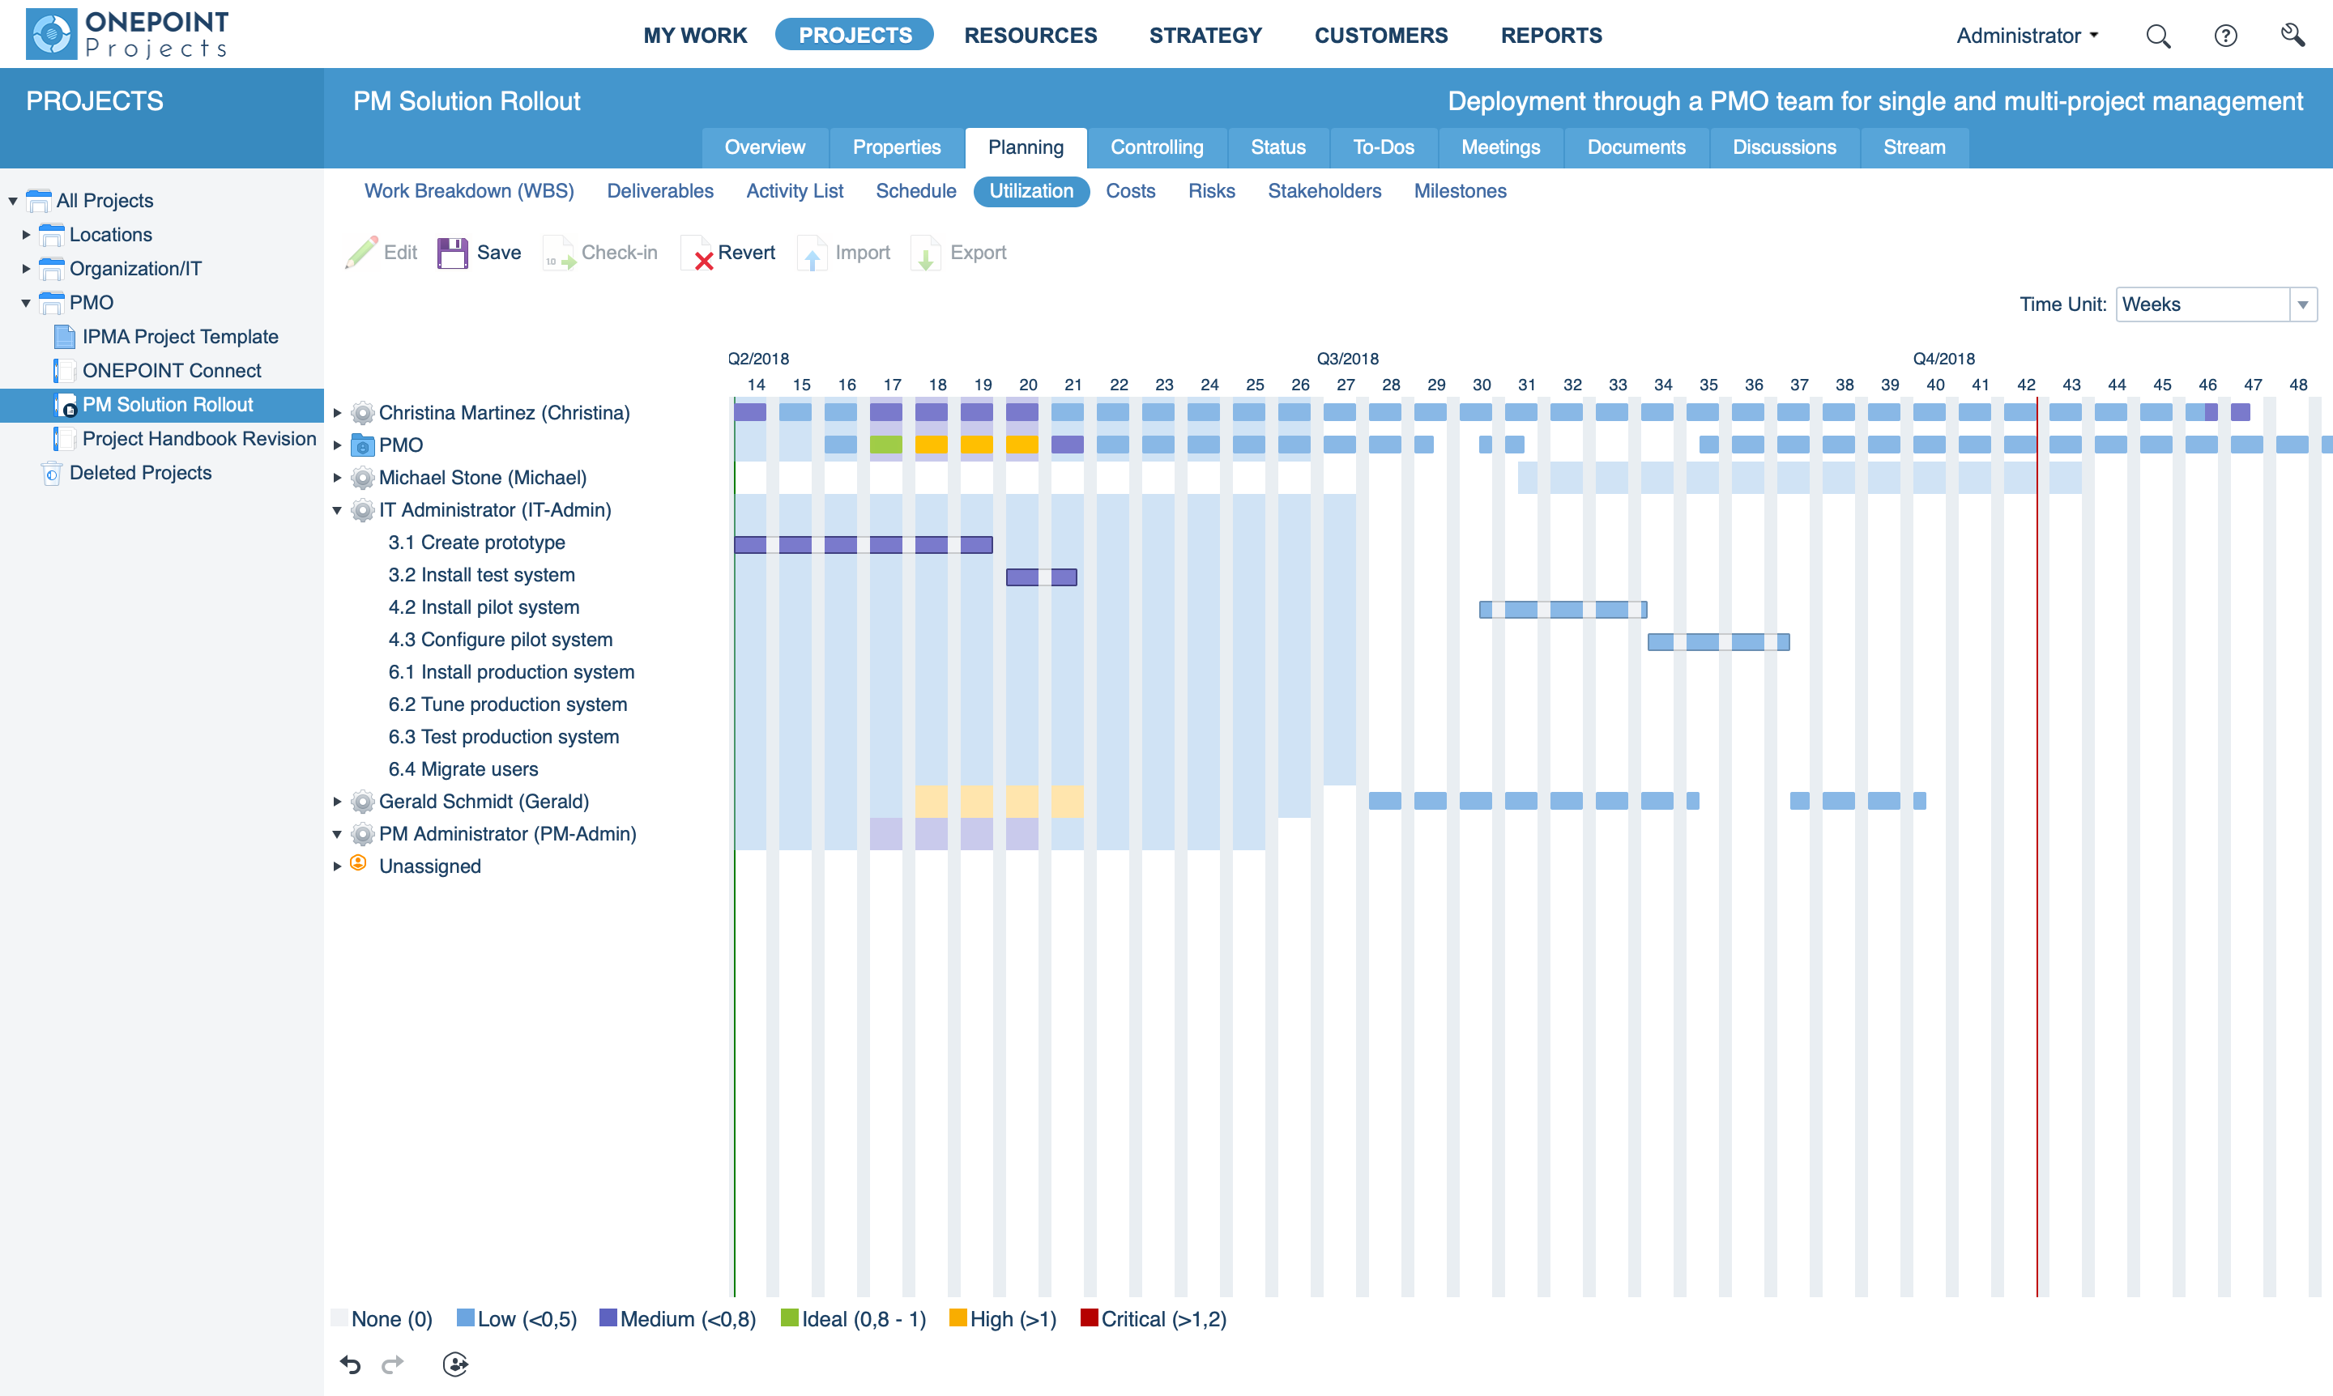Screen dimensions: 2333x1396
Task: Click the Project Handbook Revision icon
Action: coord(65,438)
